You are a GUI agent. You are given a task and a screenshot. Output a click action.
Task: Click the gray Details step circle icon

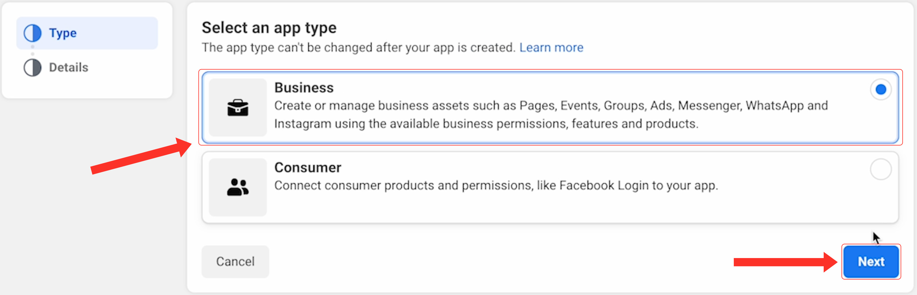[32, 67]
